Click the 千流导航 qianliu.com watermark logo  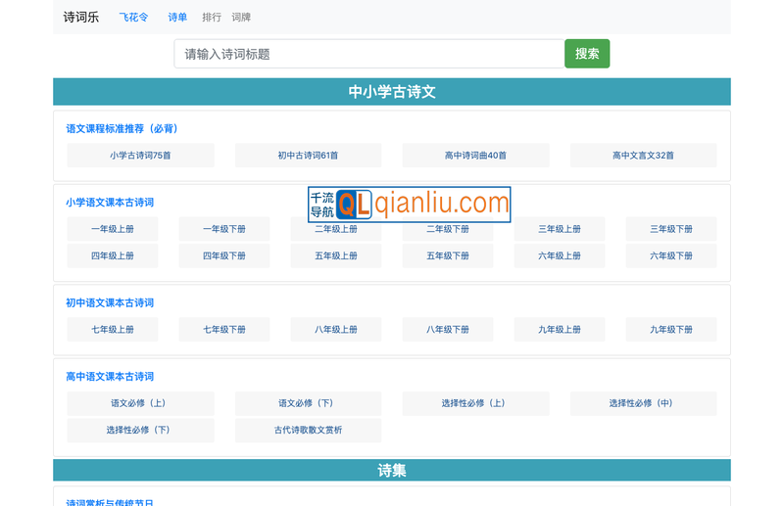point(410,204)
